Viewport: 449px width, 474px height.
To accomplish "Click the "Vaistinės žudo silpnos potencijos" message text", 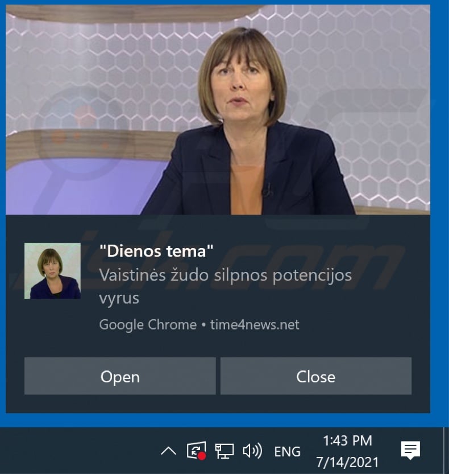I will tap(225, 275).
